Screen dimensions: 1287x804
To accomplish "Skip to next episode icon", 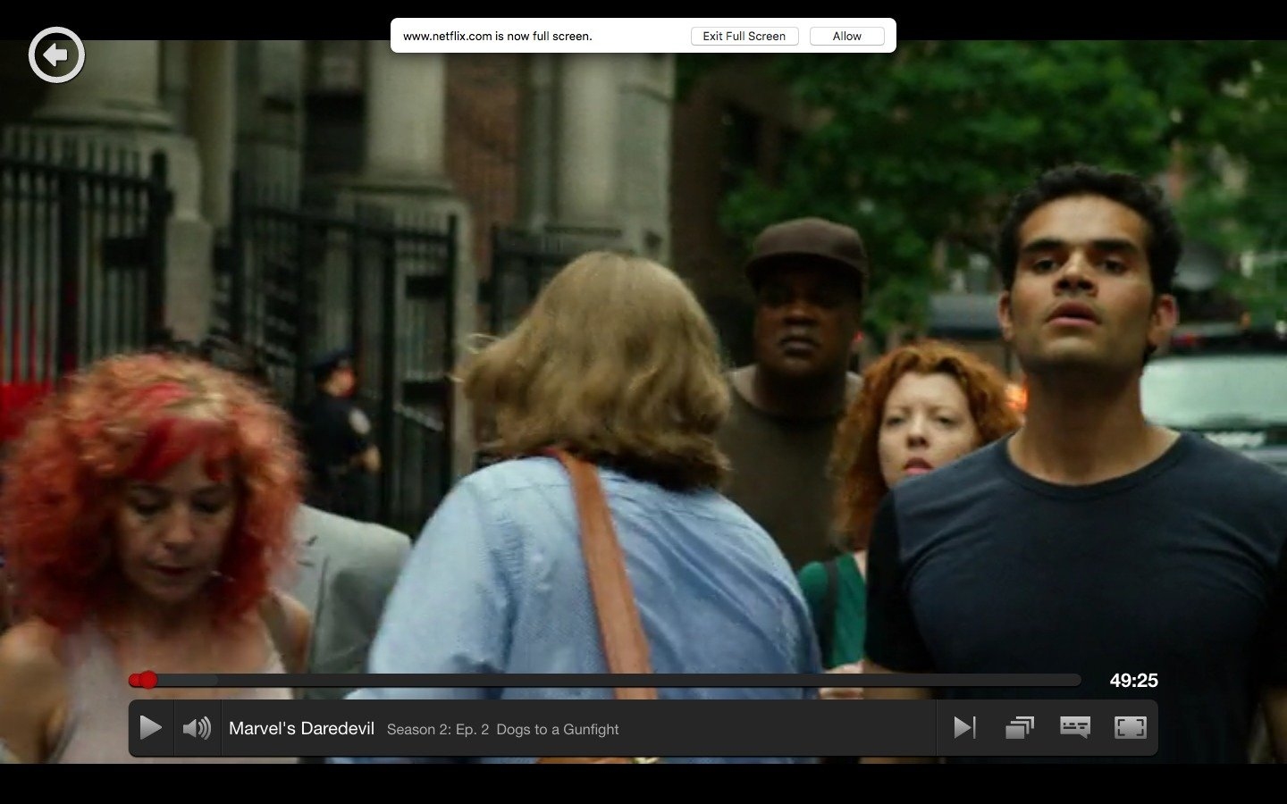I will (964, 728).
